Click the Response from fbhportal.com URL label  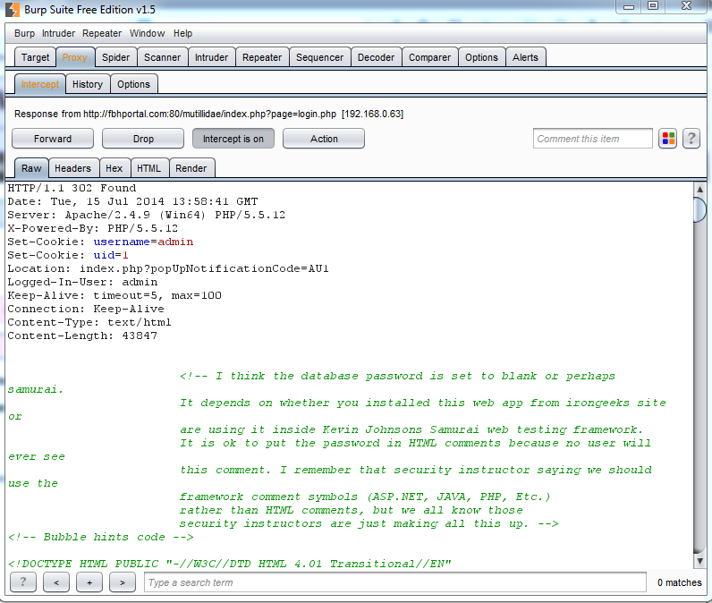pyautogui.click(x=209, y=114)
